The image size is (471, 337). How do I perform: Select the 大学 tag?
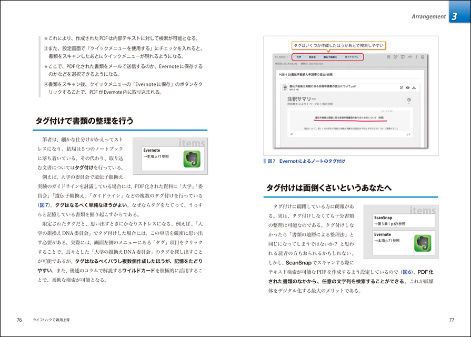click(x=298, y=56)
